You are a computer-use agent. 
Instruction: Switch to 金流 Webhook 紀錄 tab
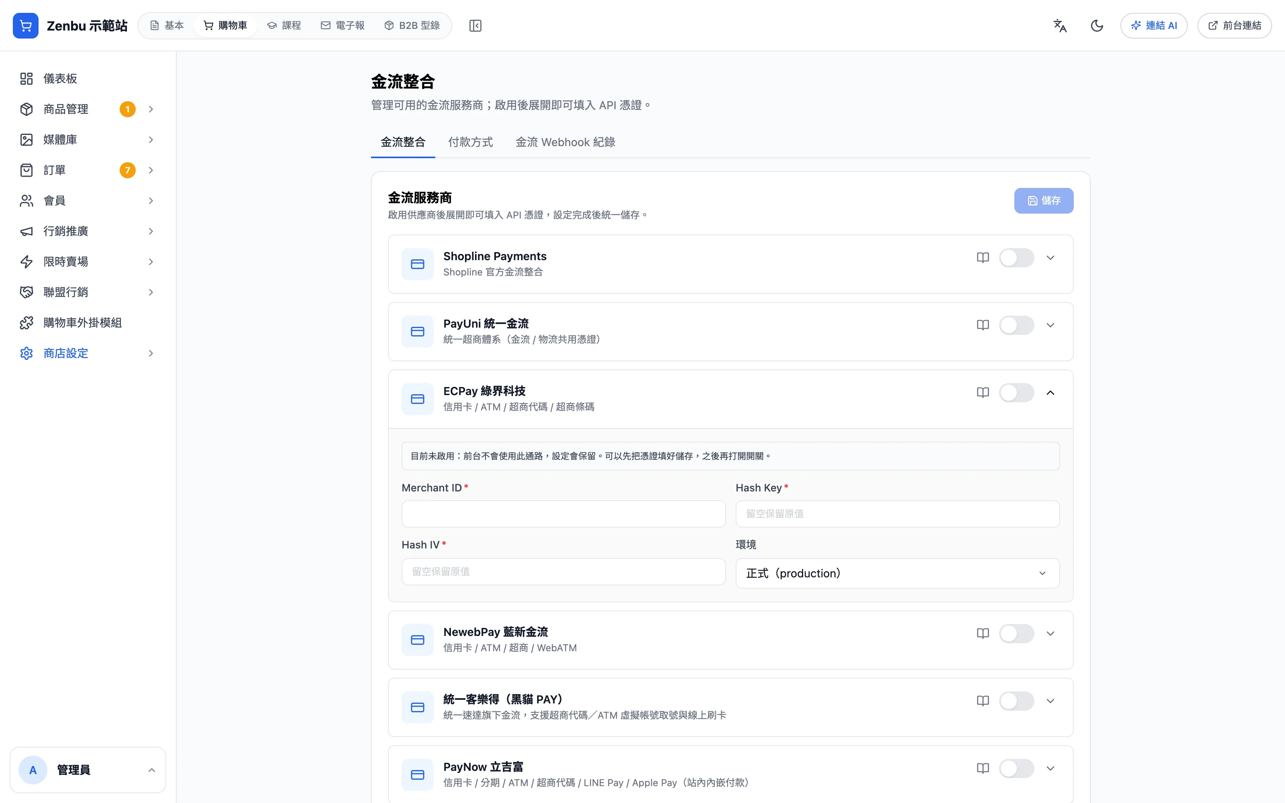tap(565, 142)
